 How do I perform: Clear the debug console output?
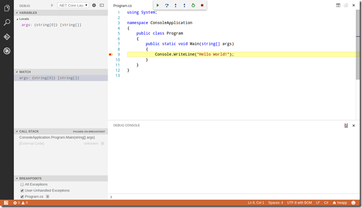[x=346, y=125]
